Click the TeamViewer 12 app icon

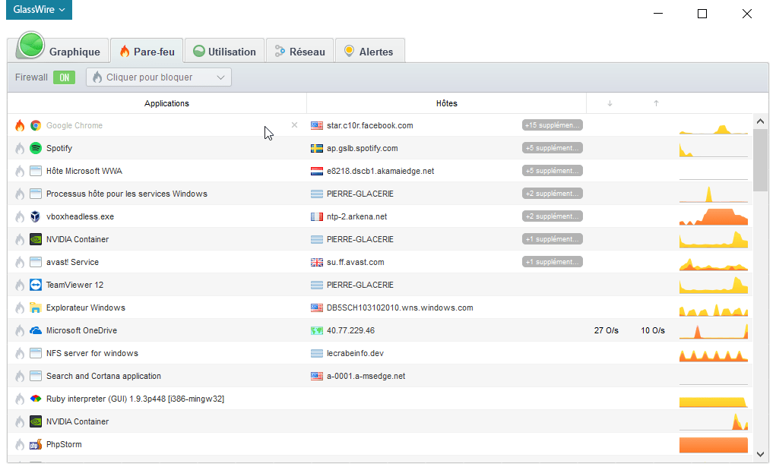[36, 285]
